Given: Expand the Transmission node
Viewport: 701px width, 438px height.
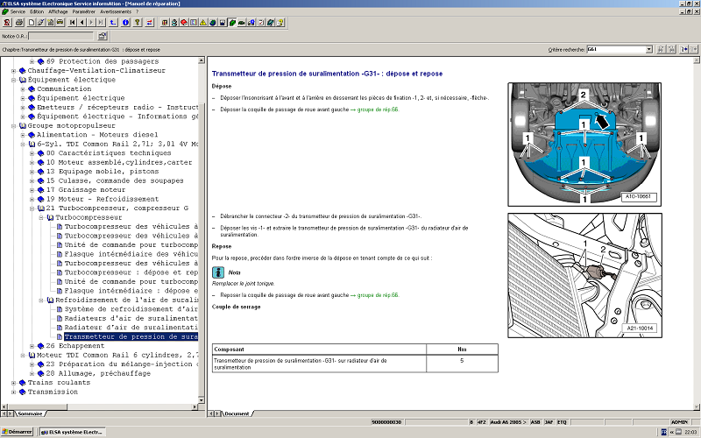Looking at the screenshot, I should (13, 392).
